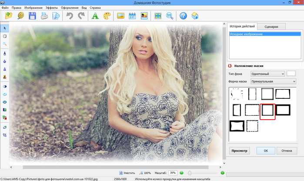
Task: Click the Print icon in toolbar
Action: pyautogui.click(x=44, y=16)
